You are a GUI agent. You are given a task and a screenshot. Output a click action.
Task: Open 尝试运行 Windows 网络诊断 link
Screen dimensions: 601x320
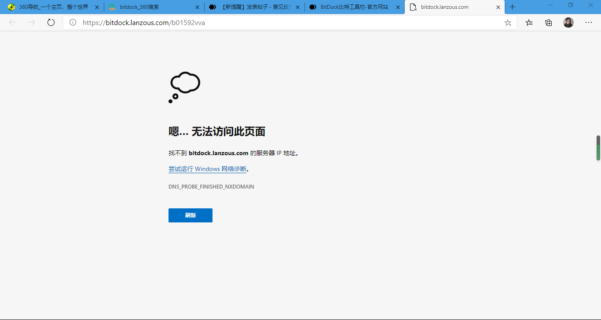[x=207, y=169]
